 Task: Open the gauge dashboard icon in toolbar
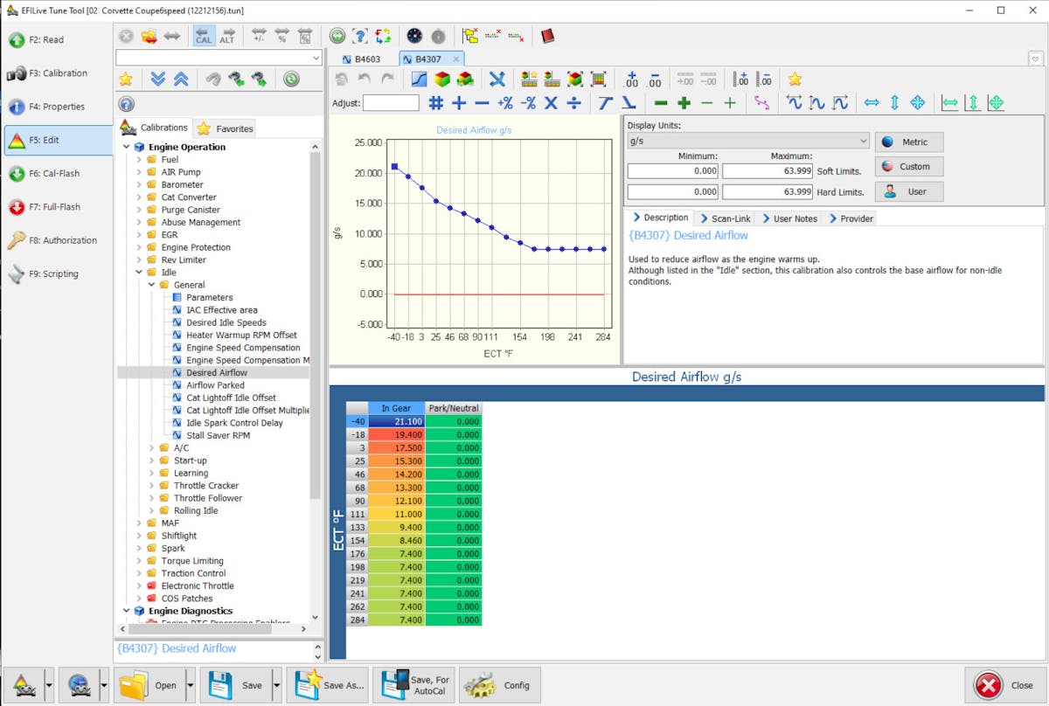click(414, 36)
